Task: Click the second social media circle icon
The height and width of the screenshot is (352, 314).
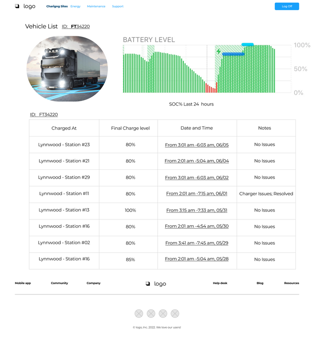Action: point(151,313)
